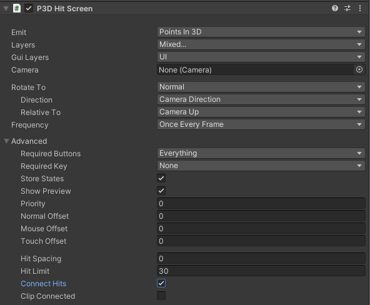This screenshot has width=370, height=305.
Task: Open the Camera object picker circle
Action: point(359,69)
